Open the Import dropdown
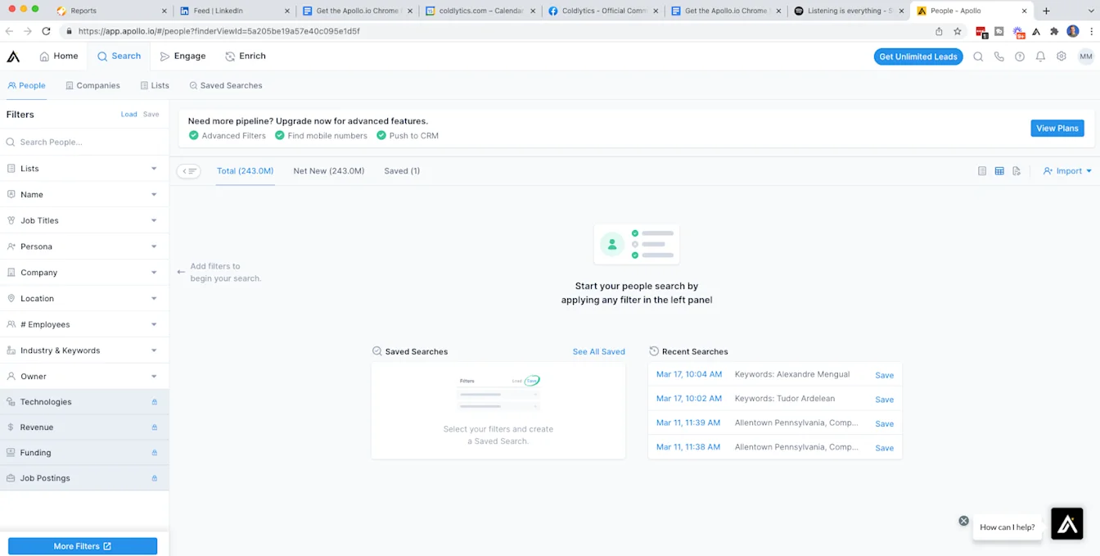This screenshot has width=1100, height=556. tap(1068, 171)
